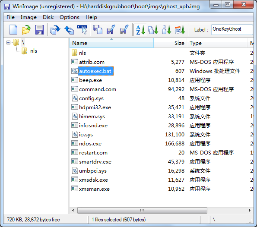Select the io.sys file
The height and width of the screenshot is (227, 257).
[86, 135]
